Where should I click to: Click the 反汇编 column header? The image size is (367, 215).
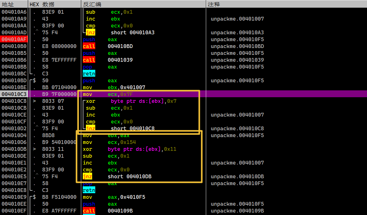click(x=92, y=4)
